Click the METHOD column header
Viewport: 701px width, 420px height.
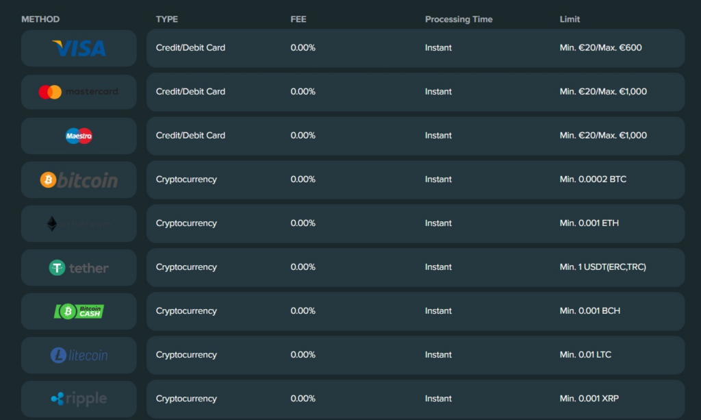tap(40, 19)
